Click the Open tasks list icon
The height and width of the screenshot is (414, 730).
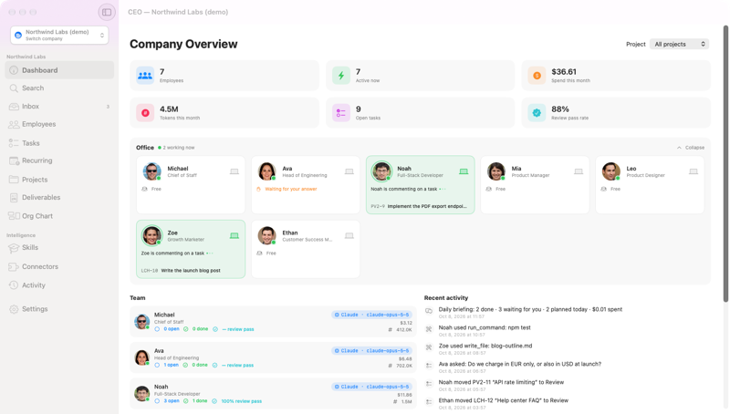(341, 113)
